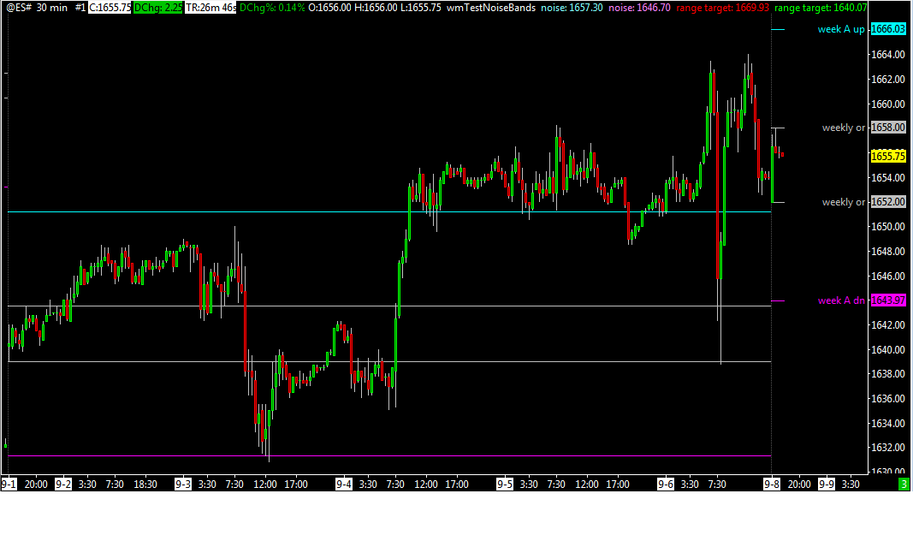This screenshot has width=913, height=553.
Task: Click the 9-5 date marker
Action: tap(504, 485)
